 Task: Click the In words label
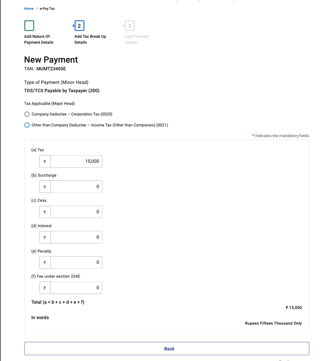pyautogui.click(x=40, y=317)
